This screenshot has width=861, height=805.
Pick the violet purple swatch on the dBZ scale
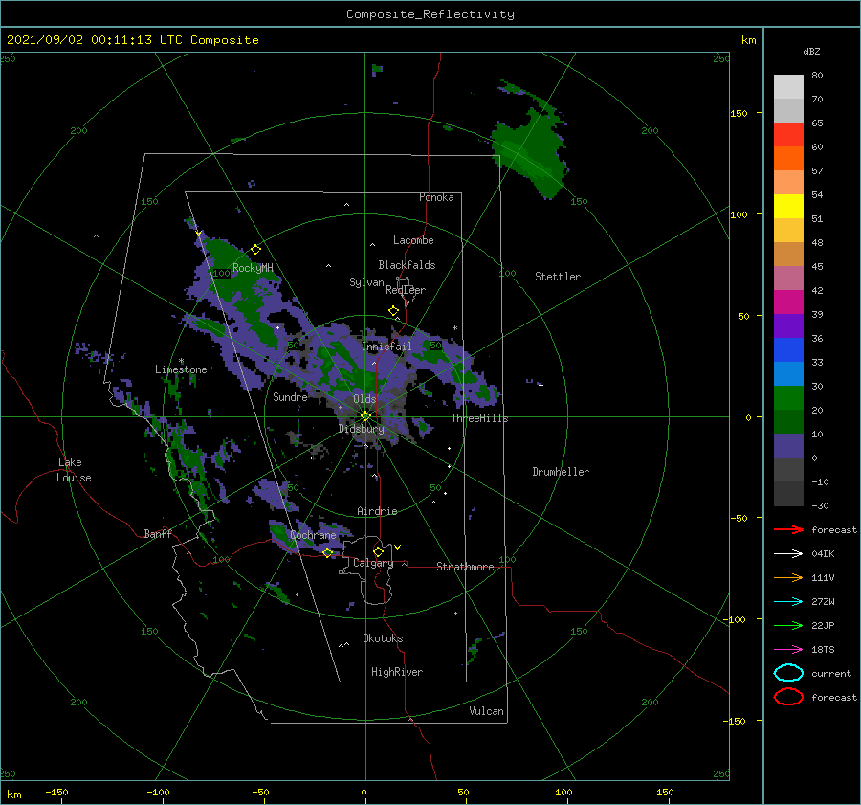coord(788,325)
